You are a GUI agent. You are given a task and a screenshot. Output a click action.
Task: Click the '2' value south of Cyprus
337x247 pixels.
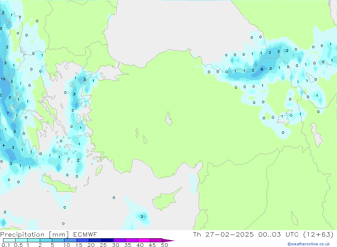pyautogui.click(x=142, y=216)
